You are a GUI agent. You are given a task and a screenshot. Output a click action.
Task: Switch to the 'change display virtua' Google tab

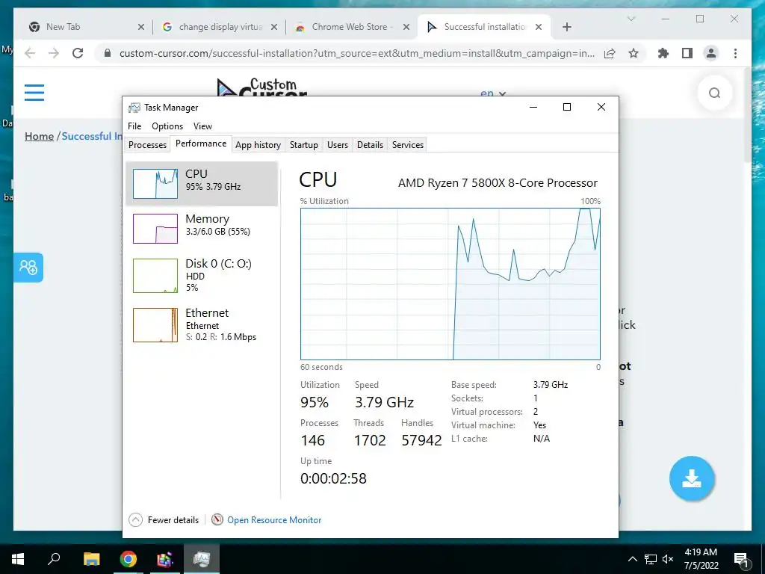tap(220, 27)
